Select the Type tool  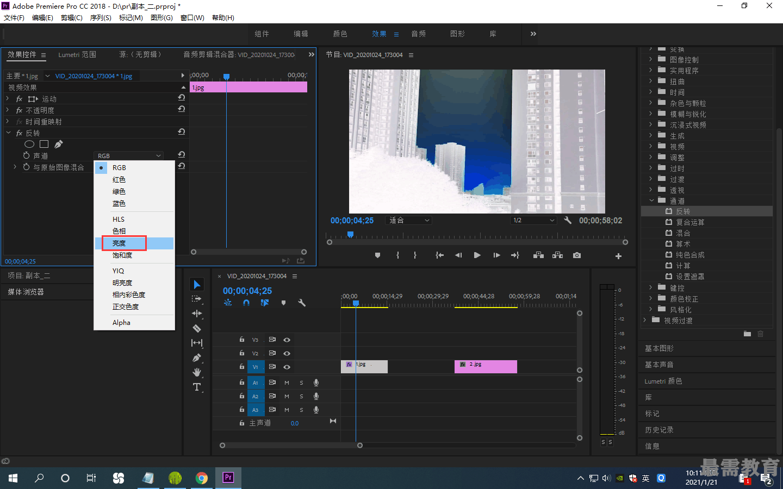pyautogui.click(x=197, y=387)
